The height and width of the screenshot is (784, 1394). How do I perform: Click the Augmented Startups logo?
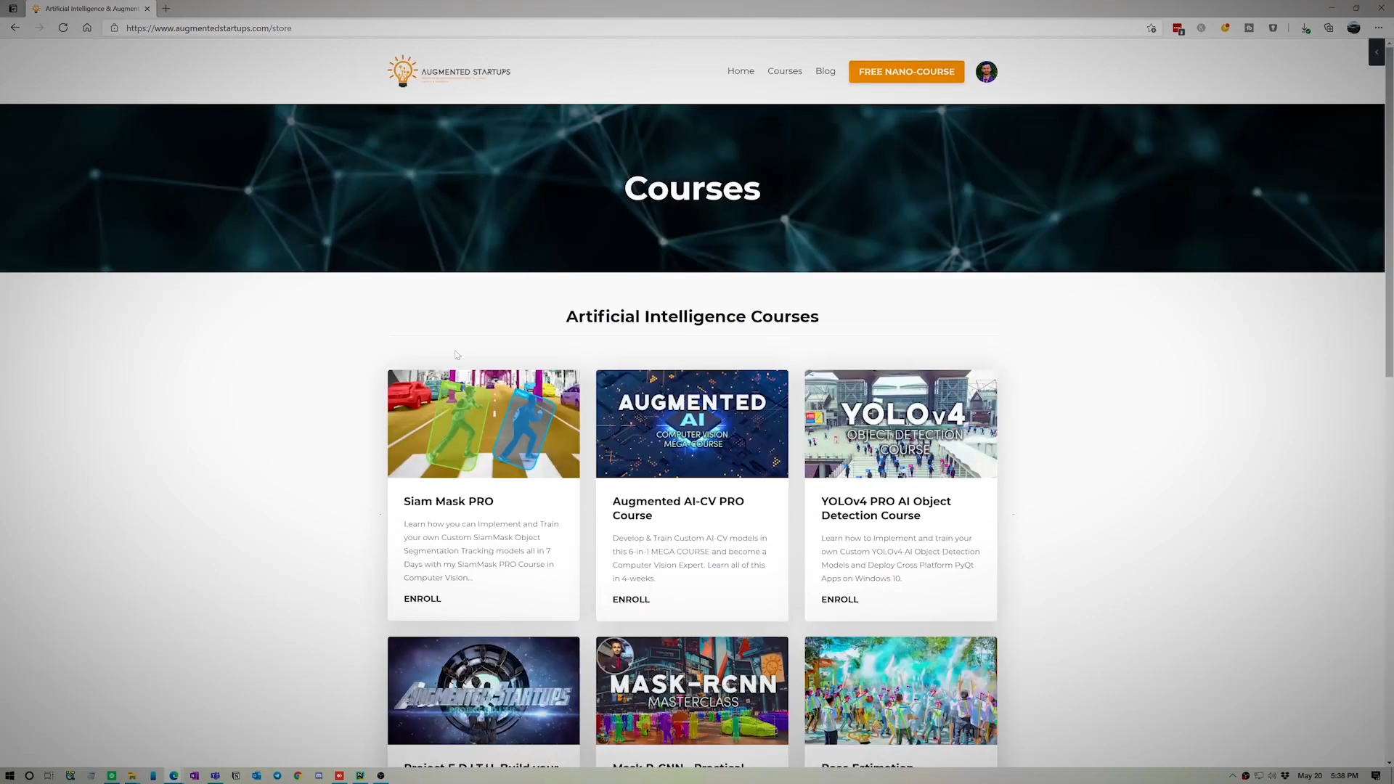coord(449,71)
